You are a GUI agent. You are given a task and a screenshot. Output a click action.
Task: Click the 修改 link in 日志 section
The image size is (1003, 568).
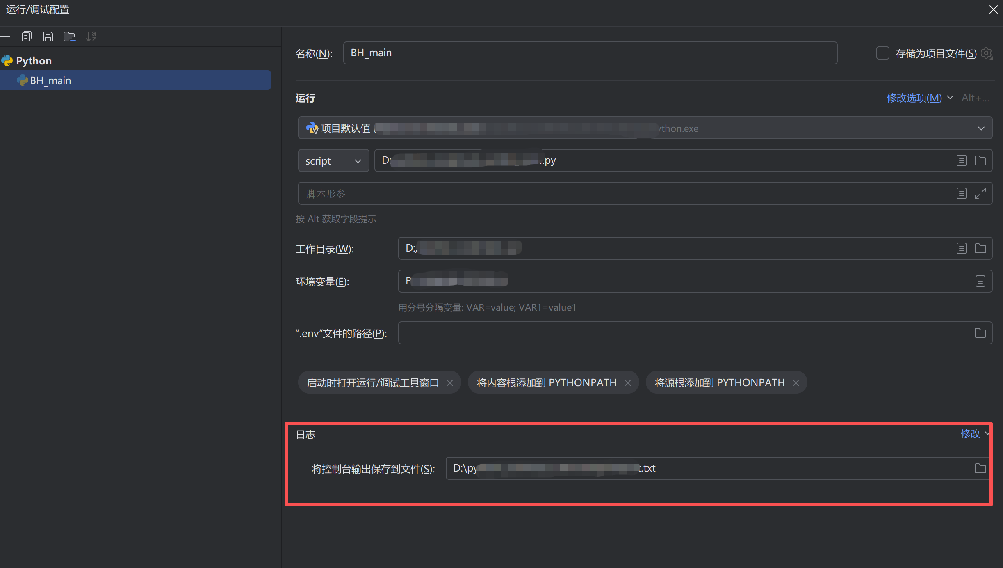point(970,433)
